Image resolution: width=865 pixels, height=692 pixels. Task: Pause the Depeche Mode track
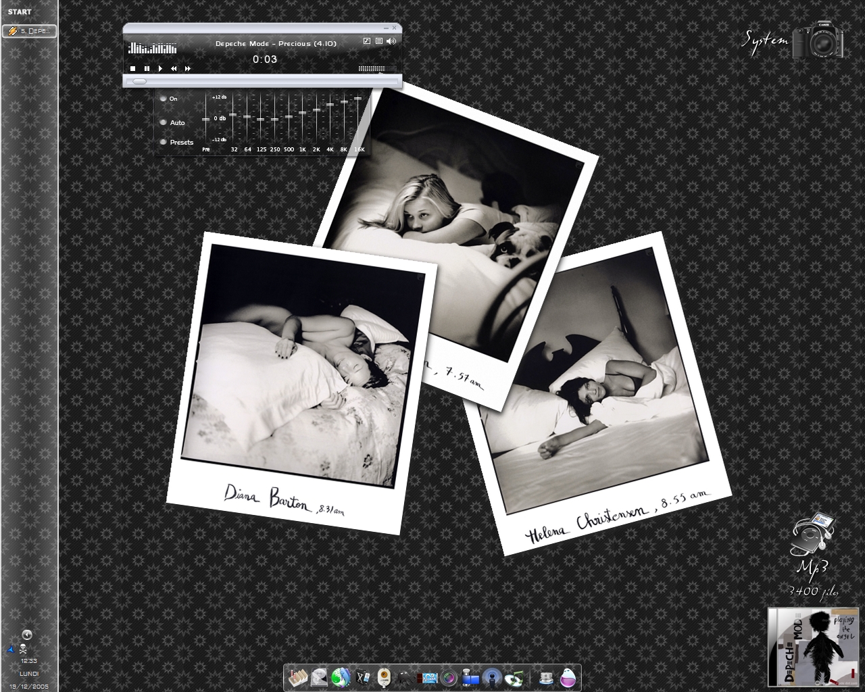[x=147, y=68]
